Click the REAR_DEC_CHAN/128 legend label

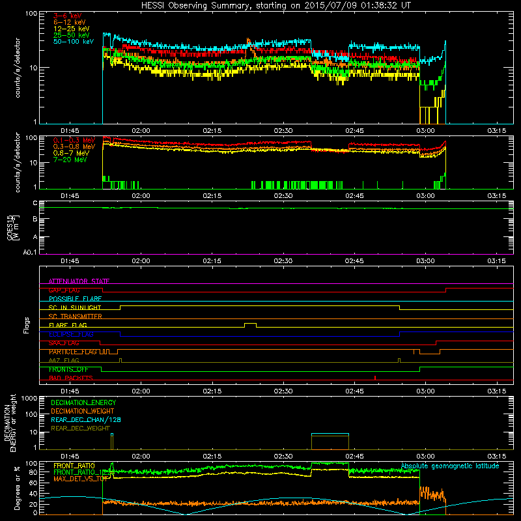(86, 419)
